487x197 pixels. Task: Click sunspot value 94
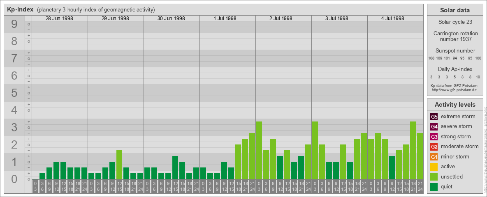[455, 58]
